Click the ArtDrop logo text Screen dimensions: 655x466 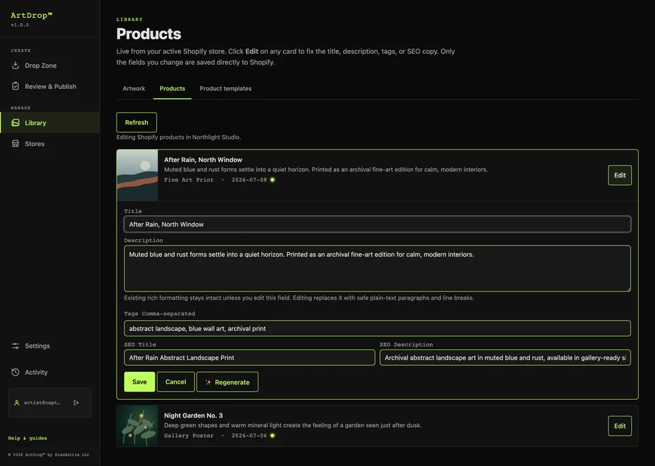[31, 16]
